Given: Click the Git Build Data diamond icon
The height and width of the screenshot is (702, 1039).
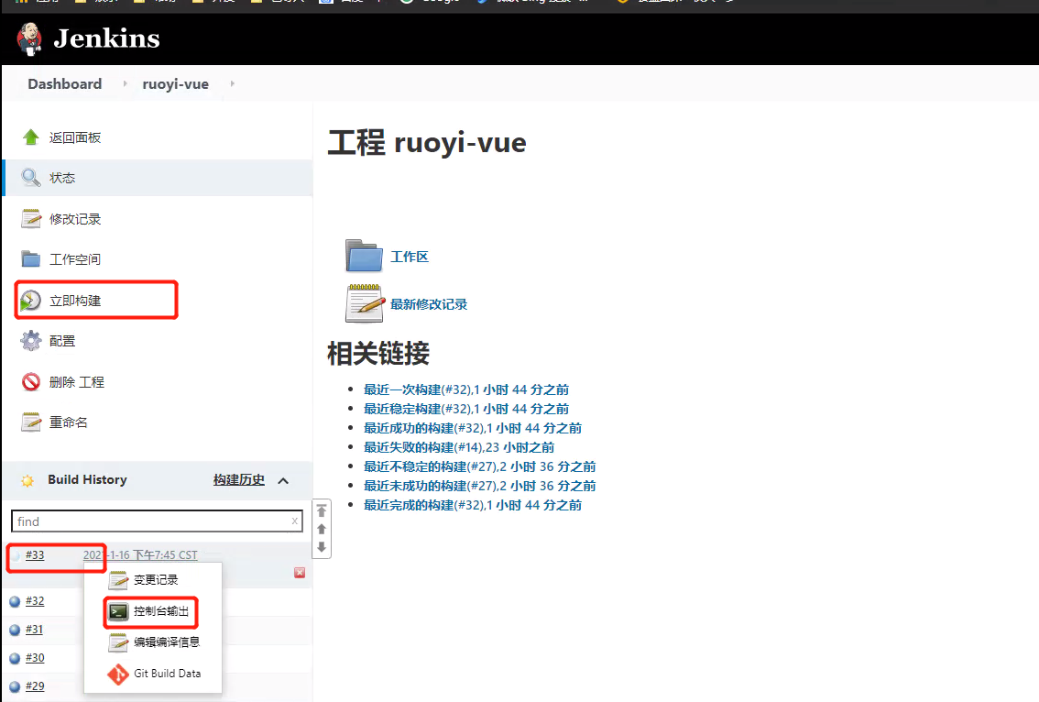Looking at the screenshot, I should click(118, 675).
